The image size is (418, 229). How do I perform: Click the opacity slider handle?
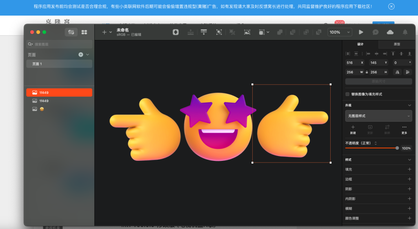tap(397, 148)
